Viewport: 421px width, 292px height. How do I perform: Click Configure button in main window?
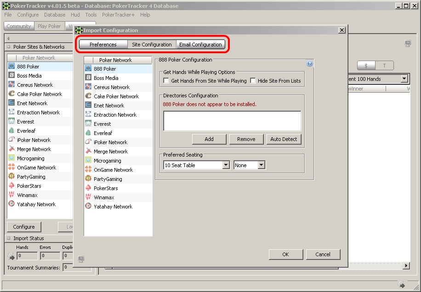click(24, 226)
